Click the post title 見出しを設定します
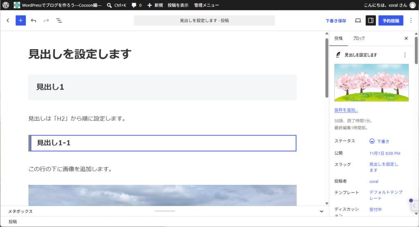419x227 pixels. (80, 54)
